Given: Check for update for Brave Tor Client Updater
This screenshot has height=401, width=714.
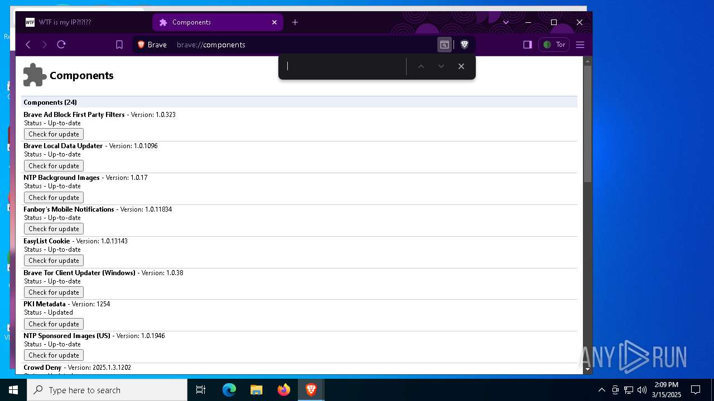Looking at the screenshot, I should pyautogui.click(x=54, y=292).
